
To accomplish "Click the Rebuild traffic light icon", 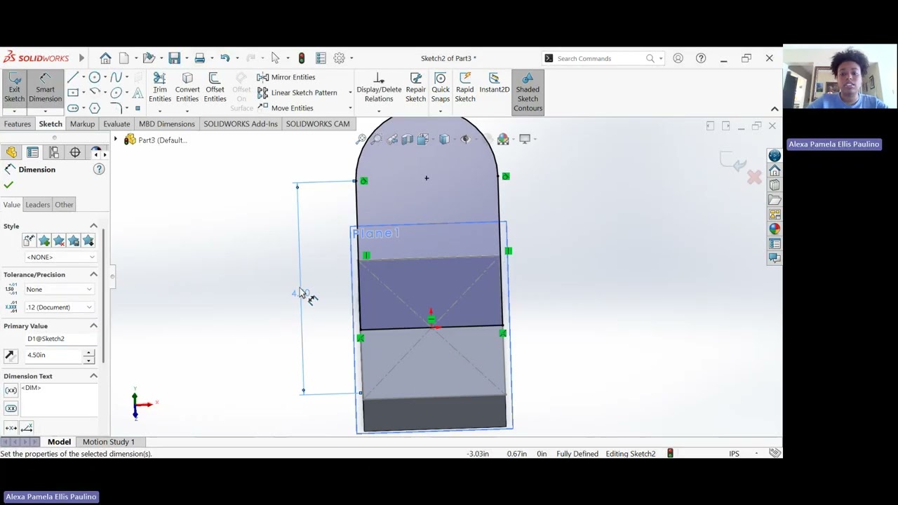I will [302, 58].
